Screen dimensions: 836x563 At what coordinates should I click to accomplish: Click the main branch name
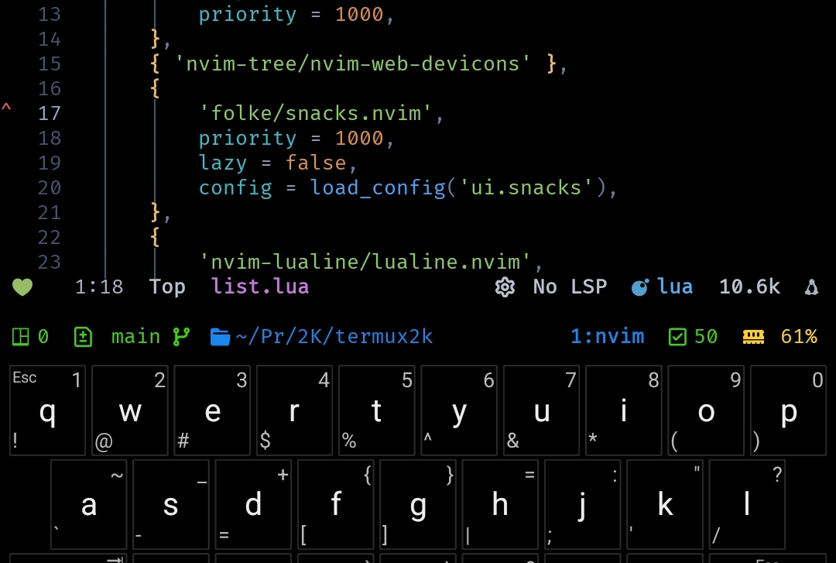coord(136,337)
